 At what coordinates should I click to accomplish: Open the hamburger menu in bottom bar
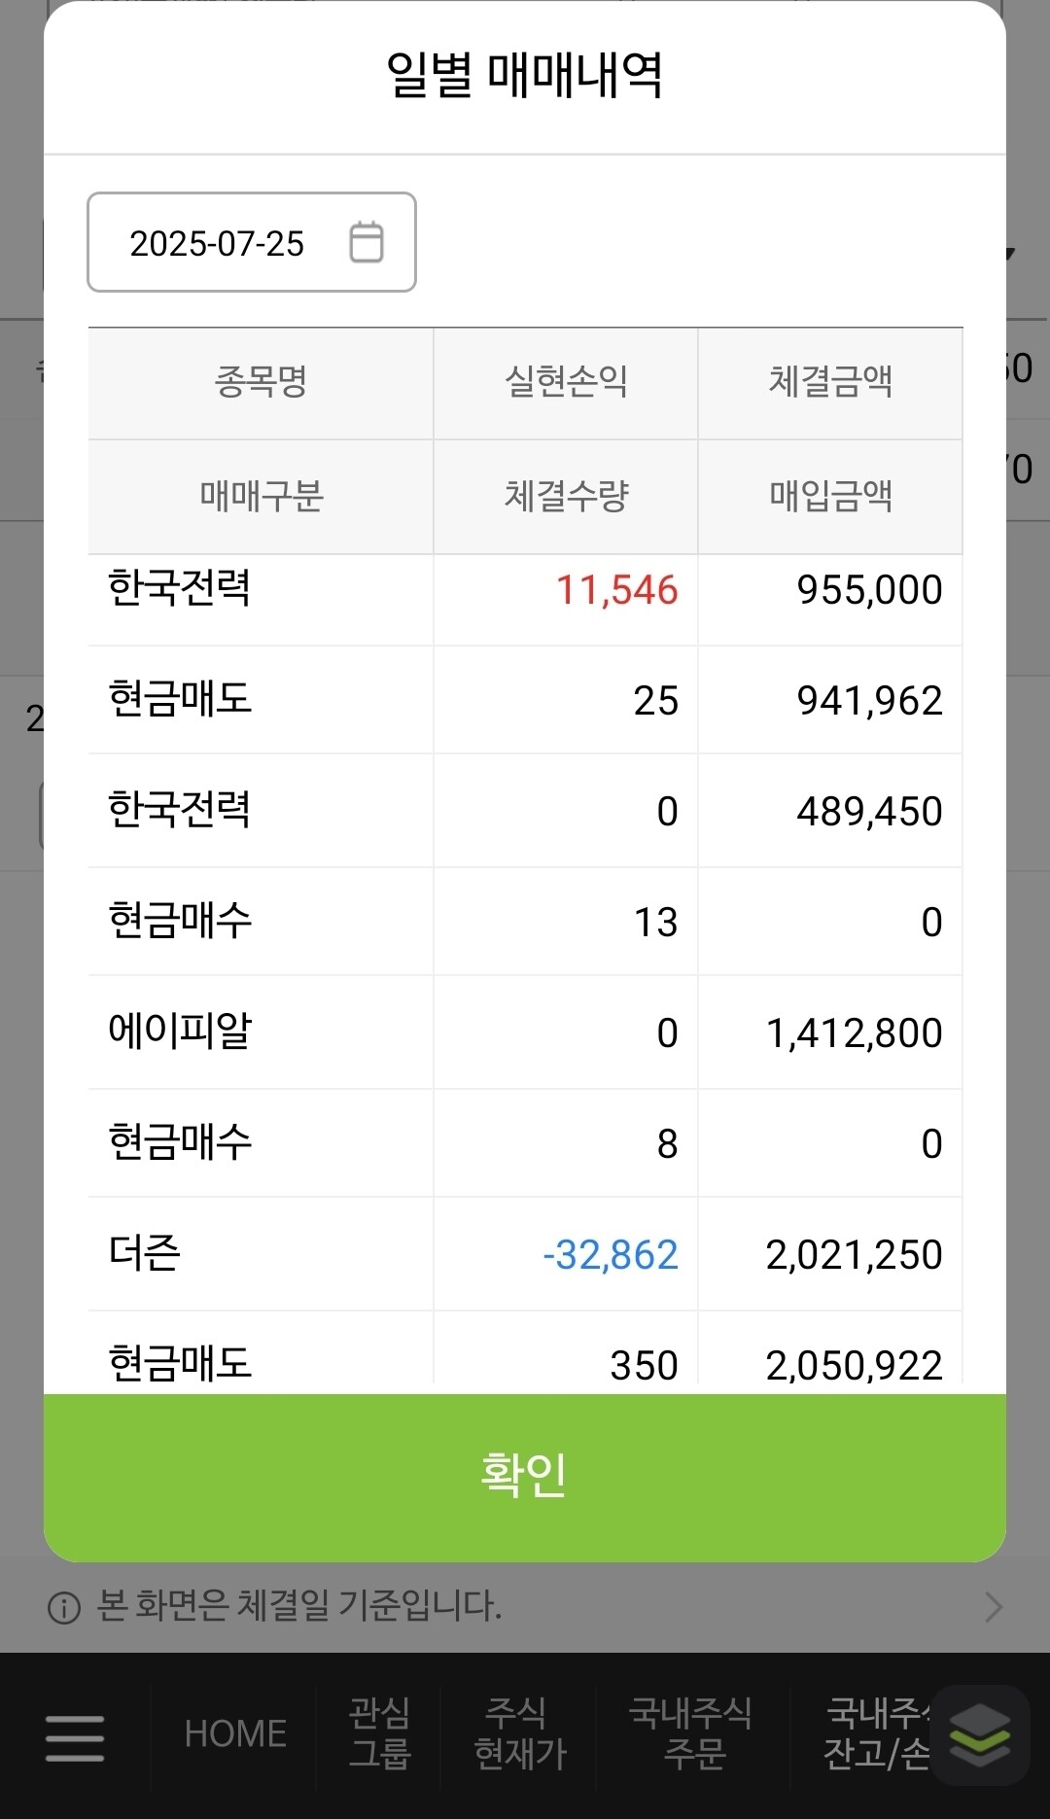tap(75, 1737)
